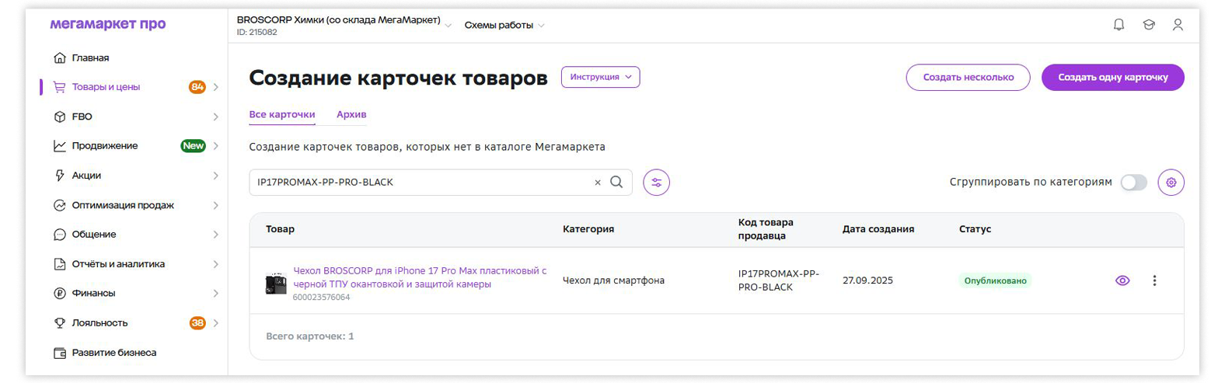Image resolution: width=1225 pixels, height=383 pixels.
Task: Open the Инструкция dropdown
Action: click(600, 77)
